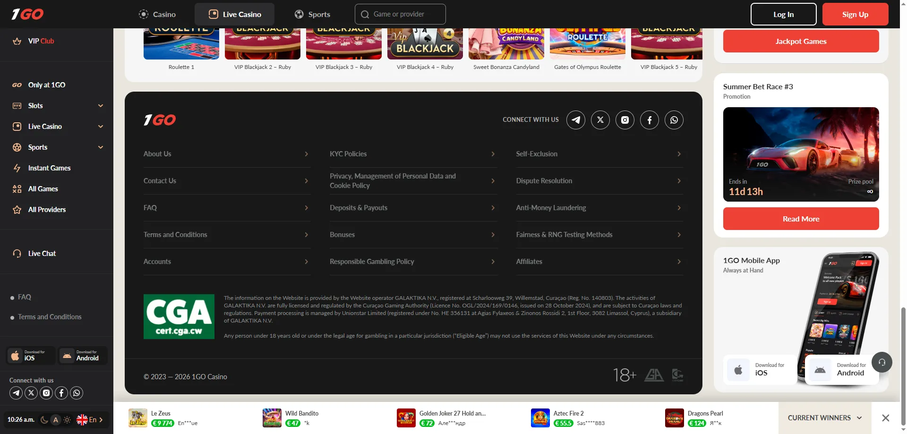Click the Log In button
The width and height of the screenshot is (907, 434).
coord(784,14)
